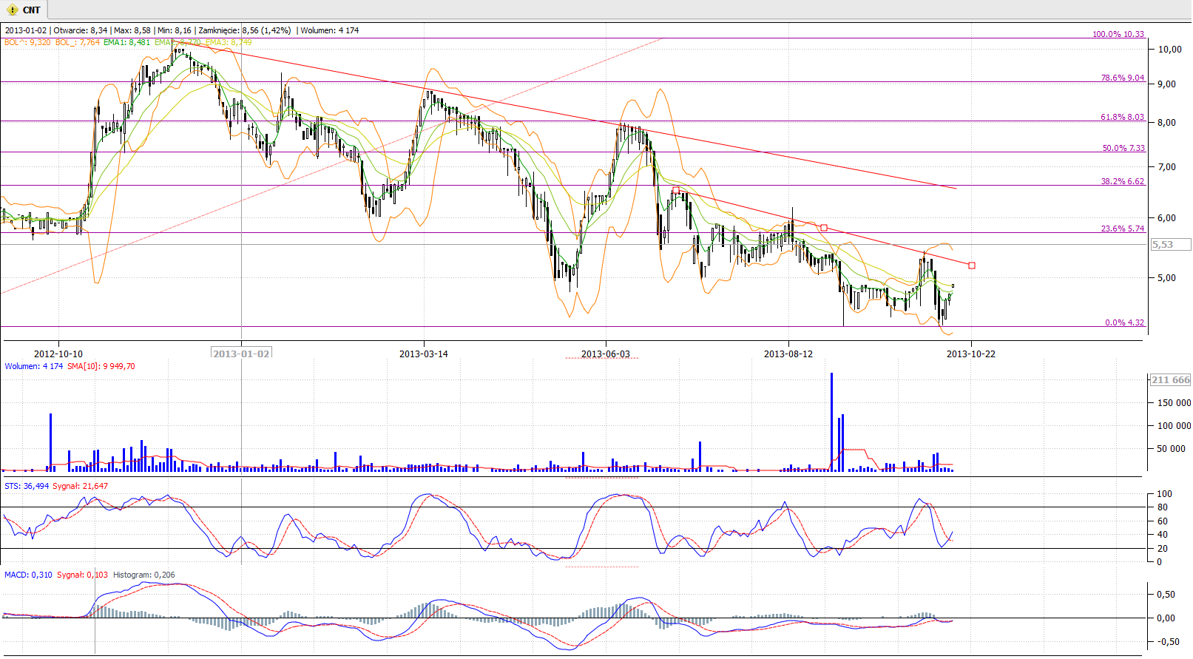
Task: Click the BOL^: 9,320 indicator label
Action: [27, 42]
